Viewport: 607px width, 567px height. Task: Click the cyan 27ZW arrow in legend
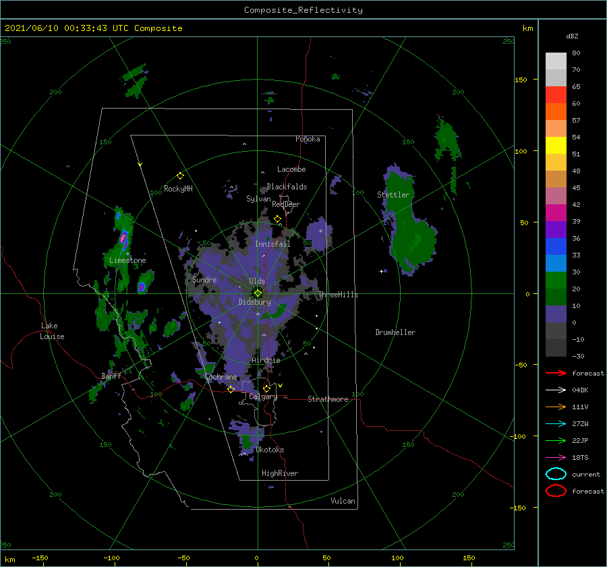pyautogui.click(x=556, y=424)
